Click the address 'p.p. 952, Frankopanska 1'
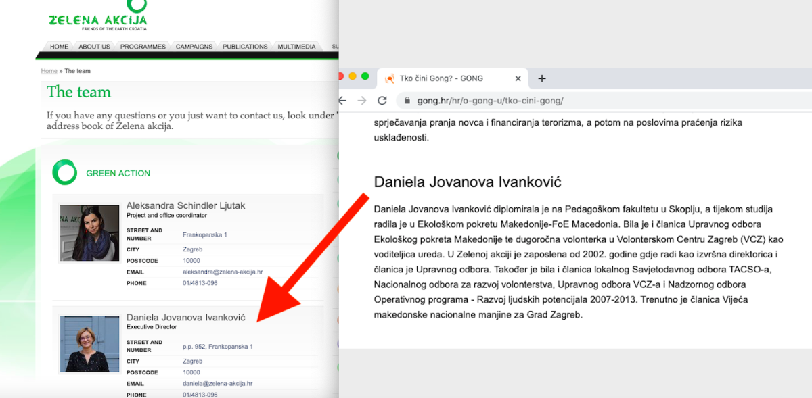Screen dimensions: 812x398 218,347
